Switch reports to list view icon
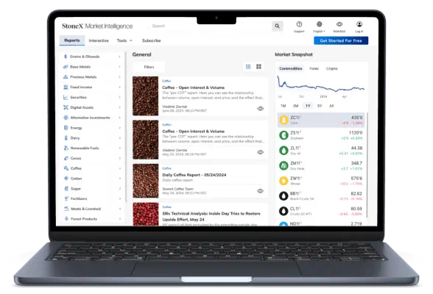The width and height of the screenshot is (433, 294). [248, 67]
